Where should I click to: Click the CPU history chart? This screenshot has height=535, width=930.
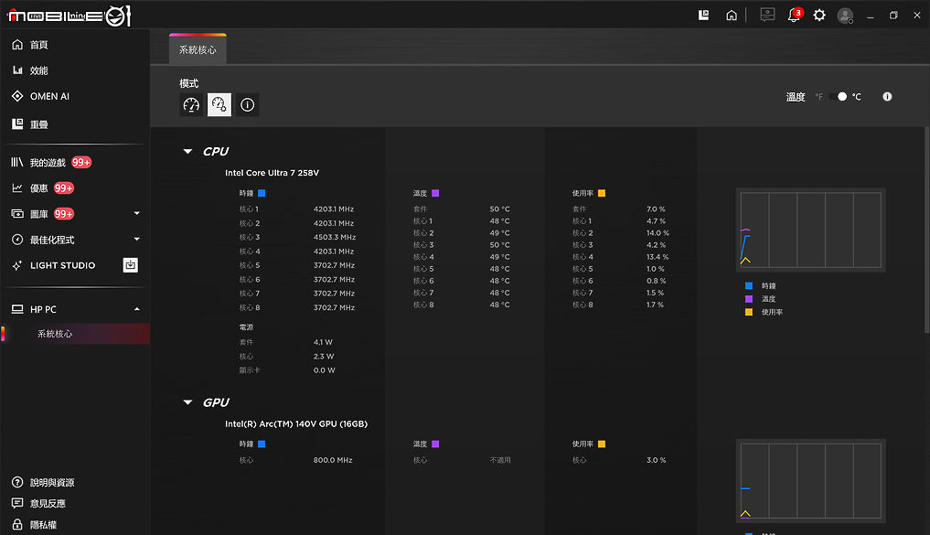pyautogui.click(x=811, y=230)
